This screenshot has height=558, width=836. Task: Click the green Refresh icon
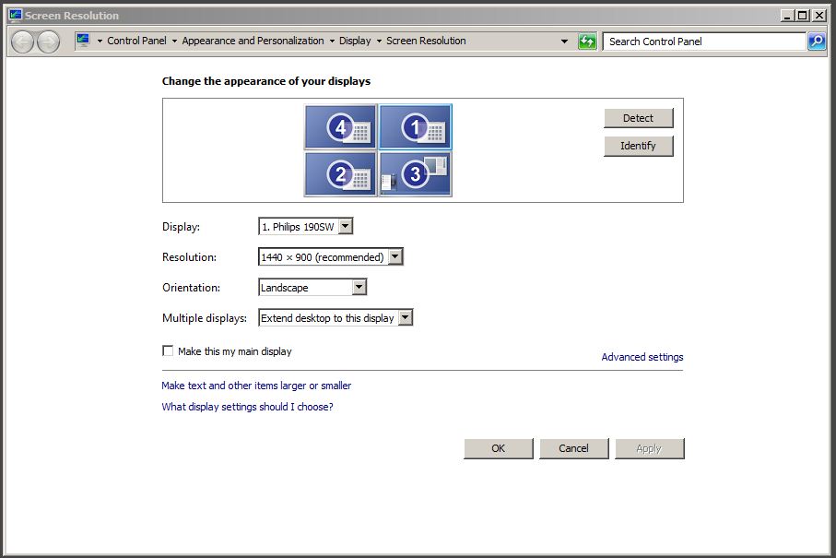point(587,42)
